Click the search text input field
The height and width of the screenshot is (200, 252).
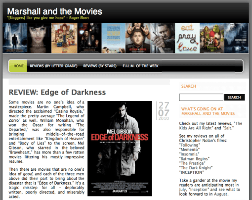[x=201, y=97]
